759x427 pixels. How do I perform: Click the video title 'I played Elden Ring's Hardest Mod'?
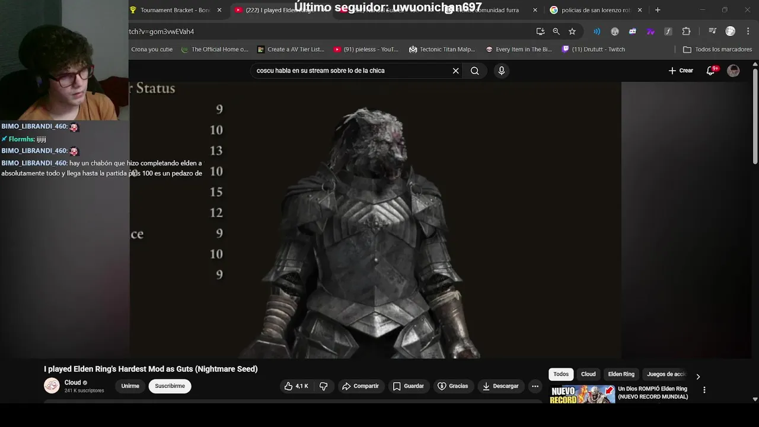click(151, 369)
